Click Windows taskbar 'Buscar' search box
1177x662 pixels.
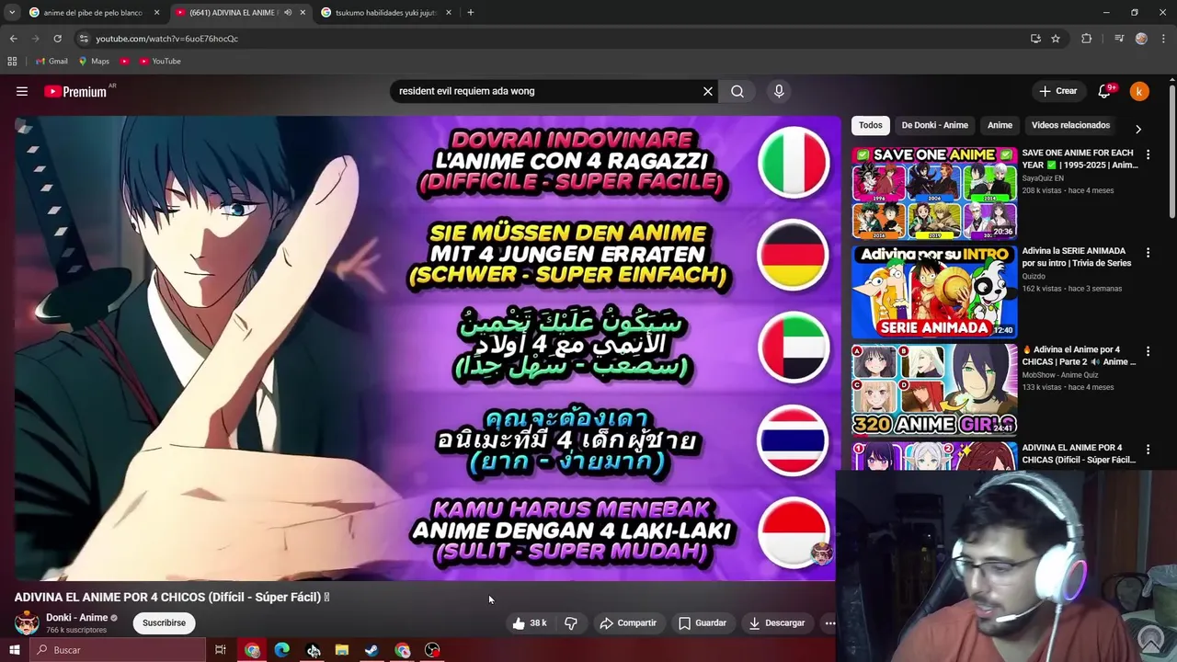pos(117,650)
